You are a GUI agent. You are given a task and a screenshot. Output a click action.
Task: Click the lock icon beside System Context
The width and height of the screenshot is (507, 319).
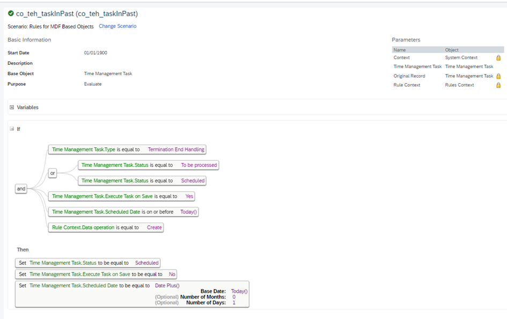coord(498,57)
